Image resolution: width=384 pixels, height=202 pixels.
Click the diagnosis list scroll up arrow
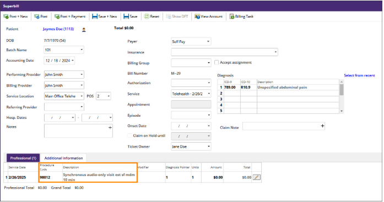pos(342,82)
